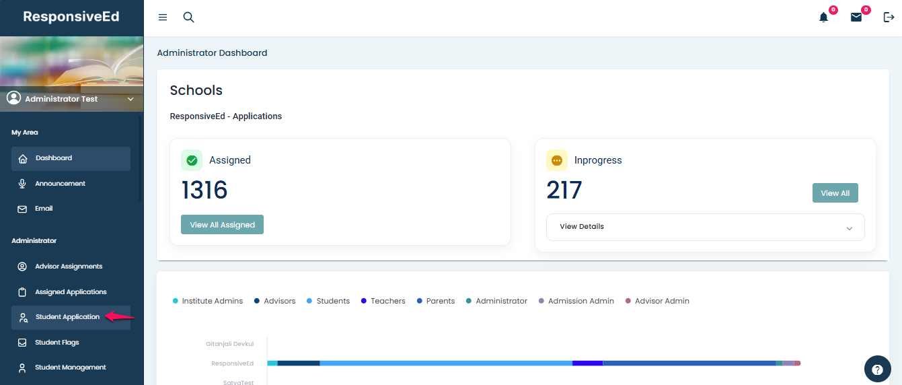
Task: Toggle Teachers series in chart legend
Action: [x=383, y=301]
